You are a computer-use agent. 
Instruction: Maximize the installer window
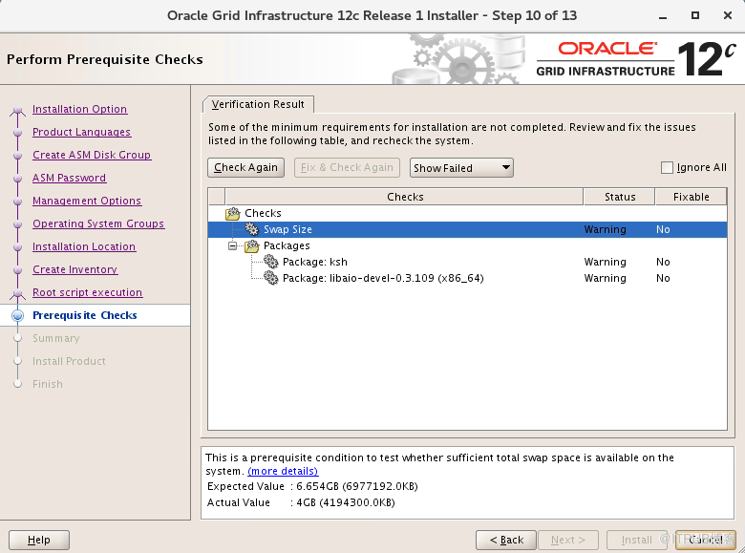tap(695, 15)
